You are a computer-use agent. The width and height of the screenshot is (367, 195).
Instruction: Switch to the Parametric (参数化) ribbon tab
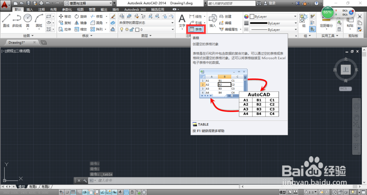(x=67, y=10)
